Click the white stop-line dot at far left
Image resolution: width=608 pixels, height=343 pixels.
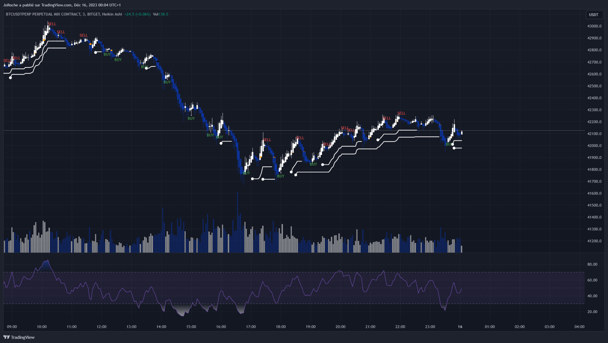pos(11,78)
